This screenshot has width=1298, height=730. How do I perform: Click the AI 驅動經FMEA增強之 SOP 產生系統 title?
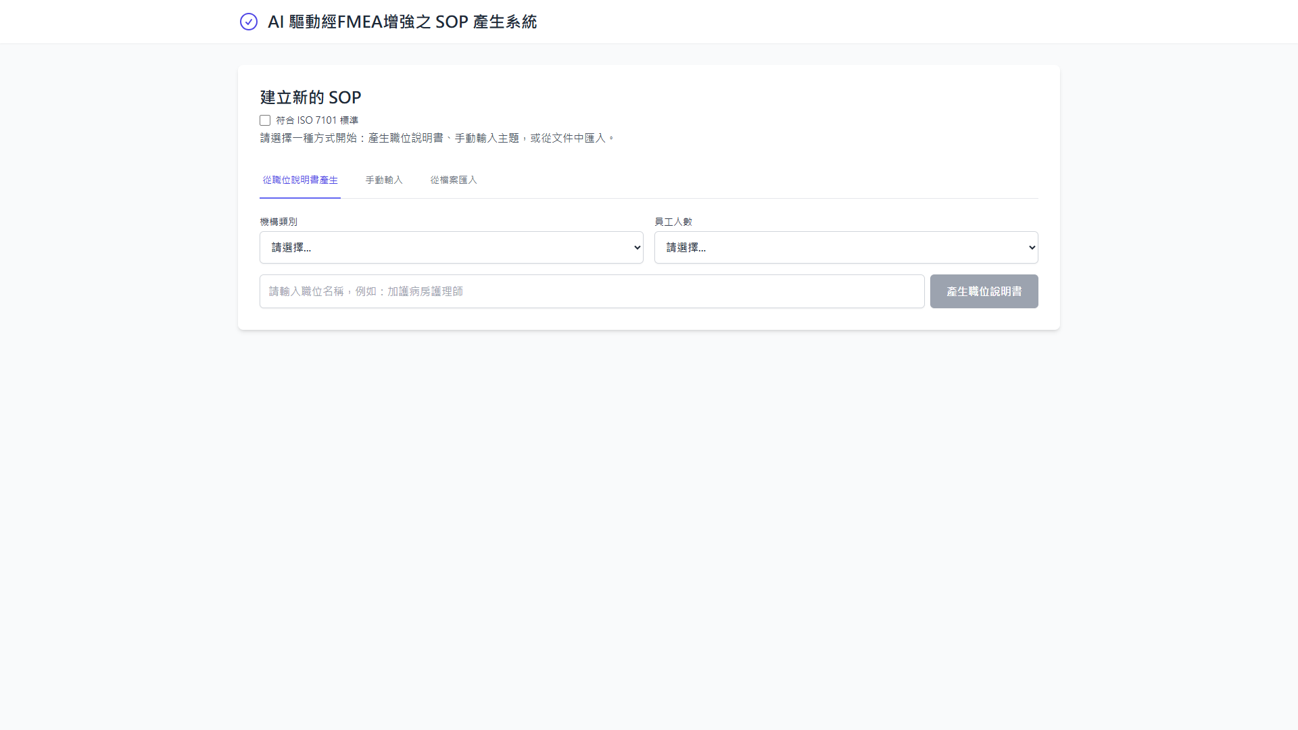402,22
